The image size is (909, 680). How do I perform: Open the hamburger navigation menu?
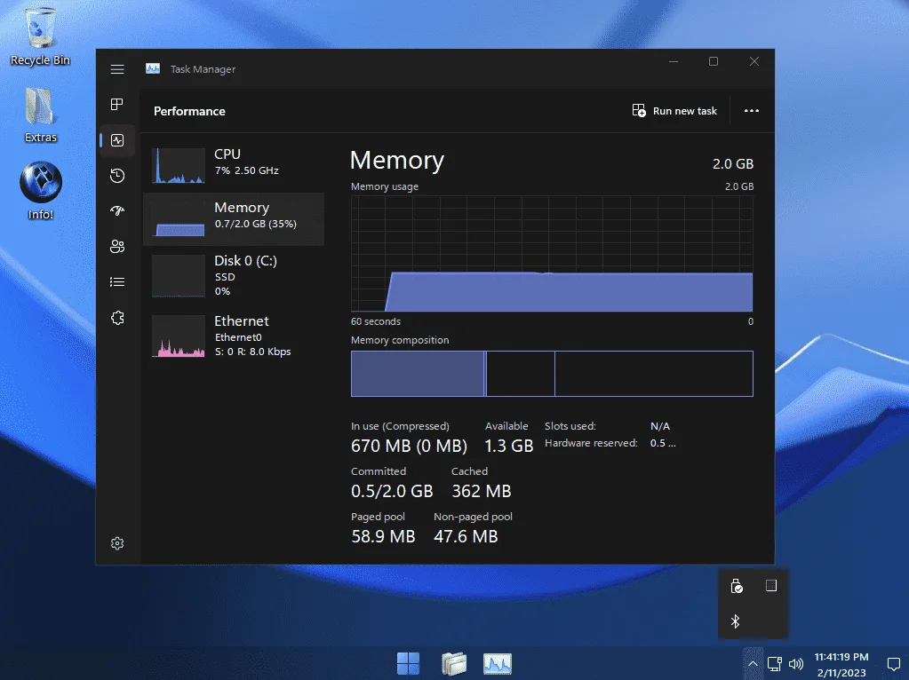click(x=117, y=69)
